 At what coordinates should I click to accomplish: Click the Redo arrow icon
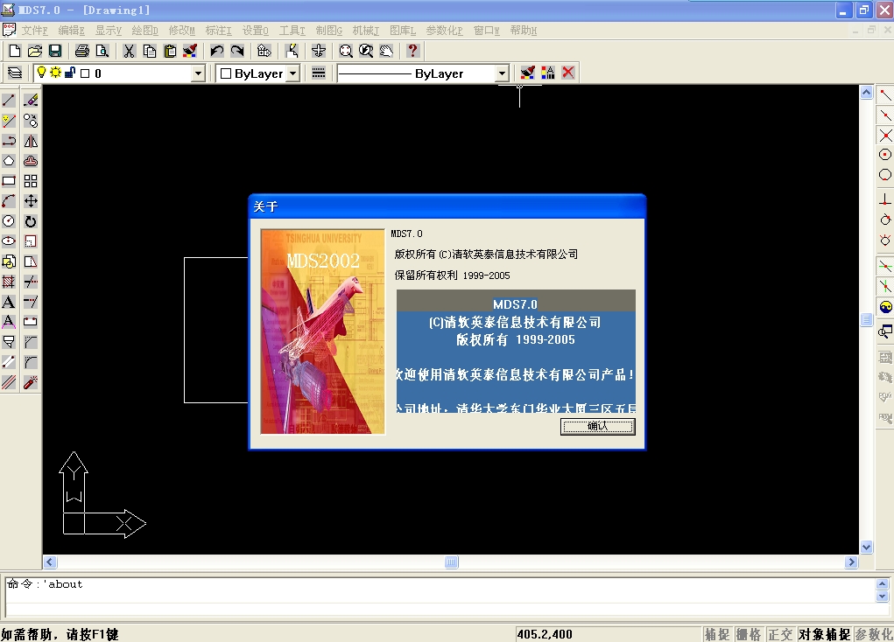point(237,52)
